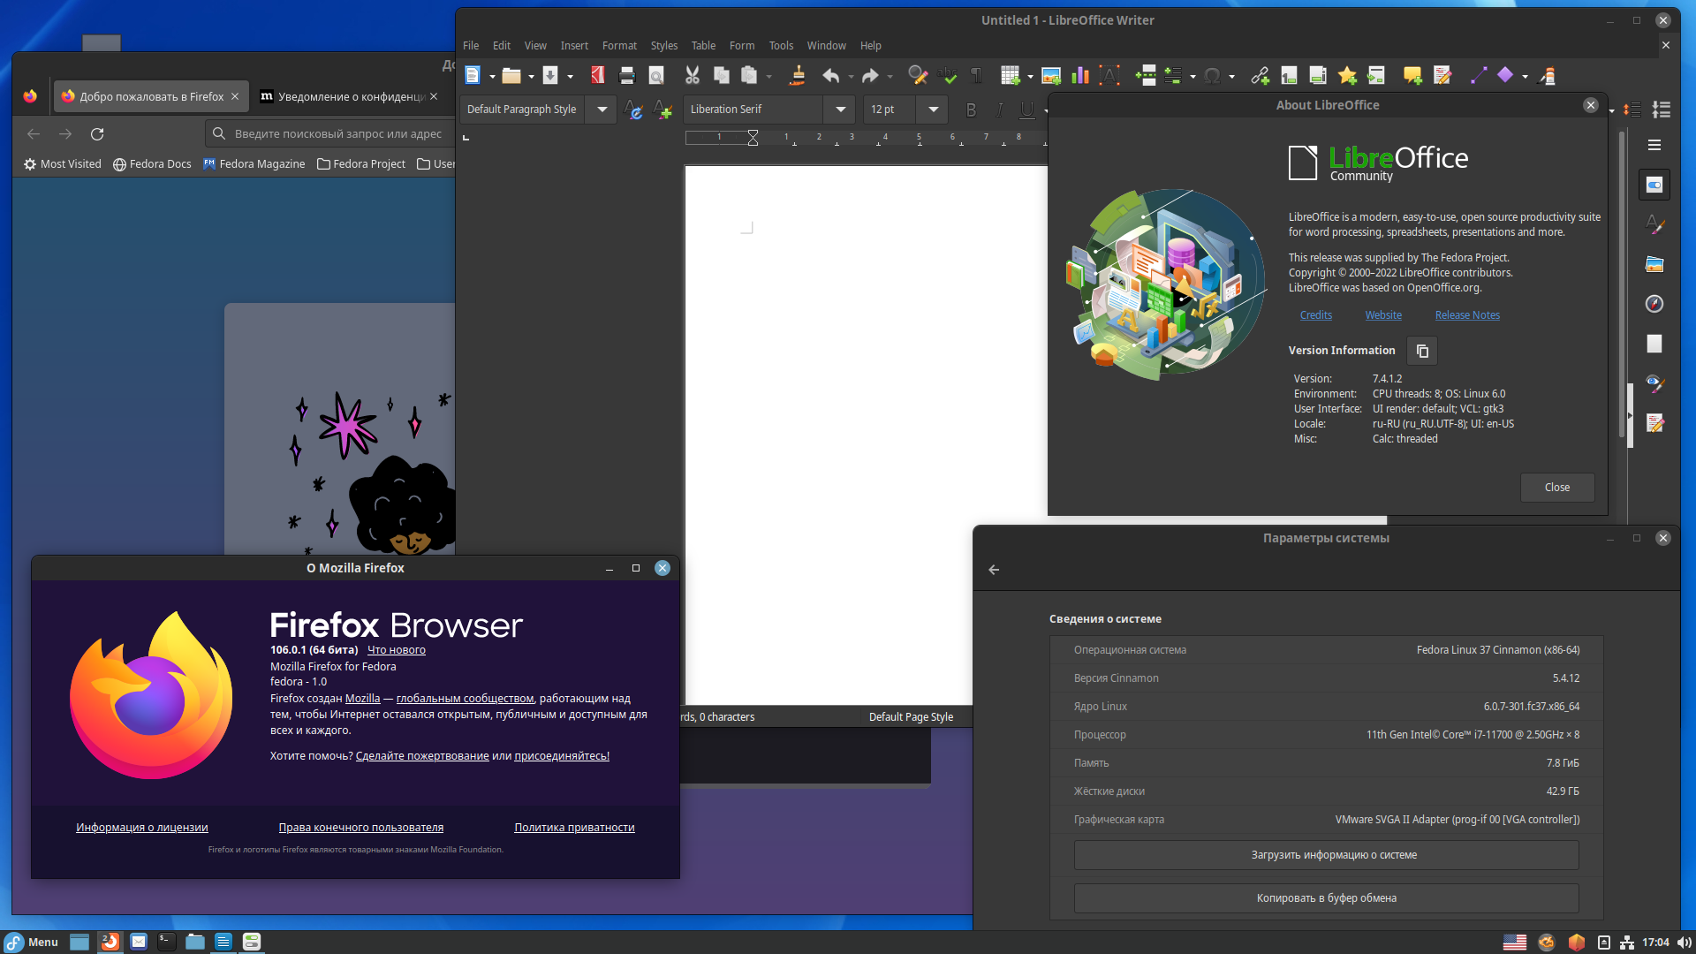Open the Release Notes link
1696x954 pixels.
pyautogui.click(x=1467, y=315)
